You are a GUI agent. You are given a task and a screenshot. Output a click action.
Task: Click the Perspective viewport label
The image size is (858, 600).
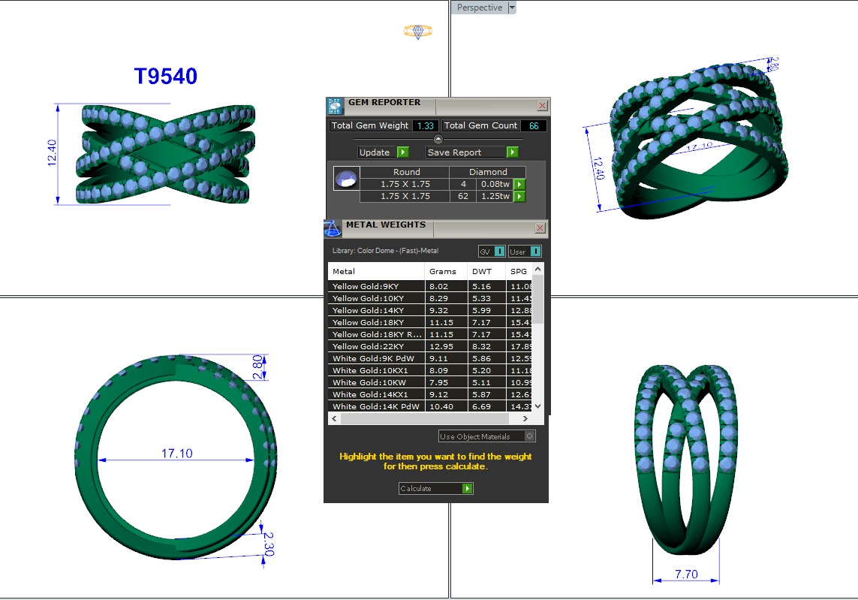(480, 8)
